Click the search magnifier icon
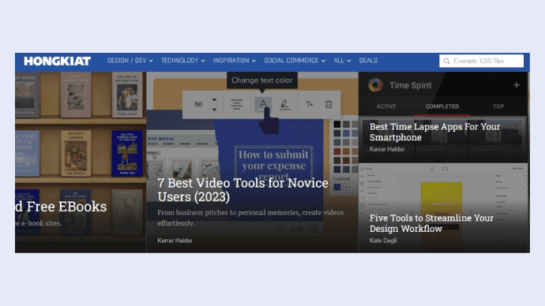 coord(446,61)
